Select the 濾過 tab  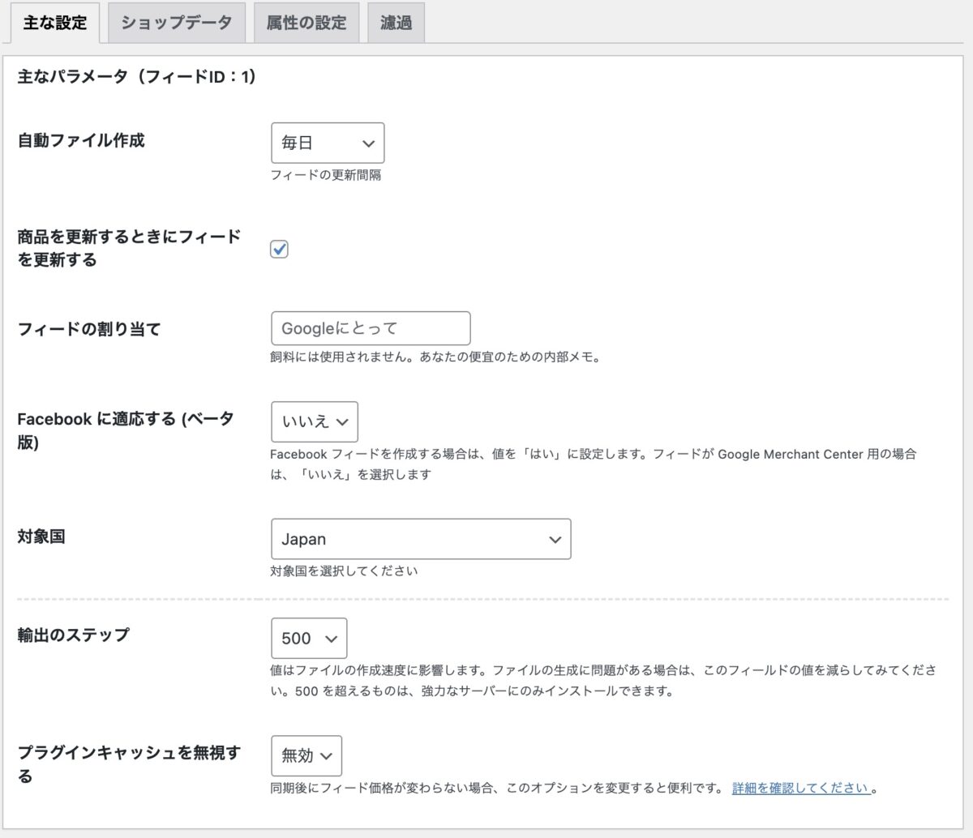tap(395, 22)
